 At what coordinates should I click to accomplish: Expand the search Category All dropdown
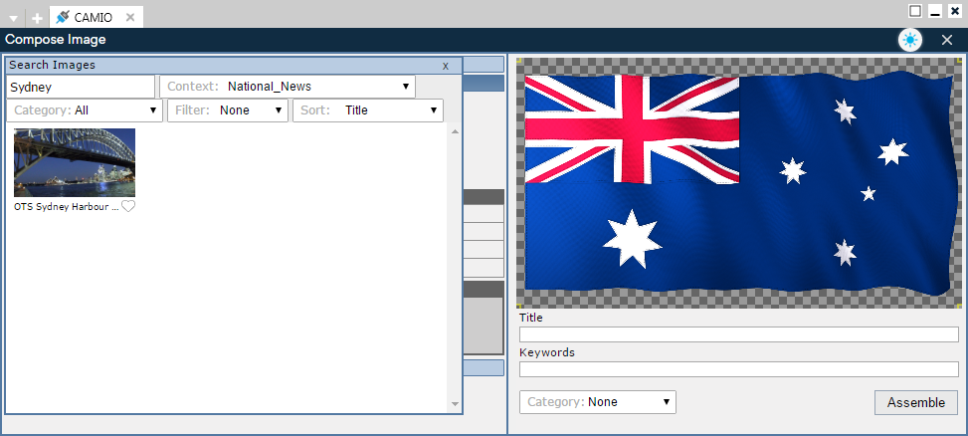click(x=85, y=110)
